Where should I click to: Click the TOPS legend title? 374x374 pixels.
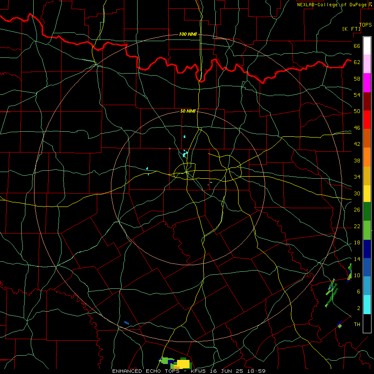pyautogui.click(x=365, y=25)
